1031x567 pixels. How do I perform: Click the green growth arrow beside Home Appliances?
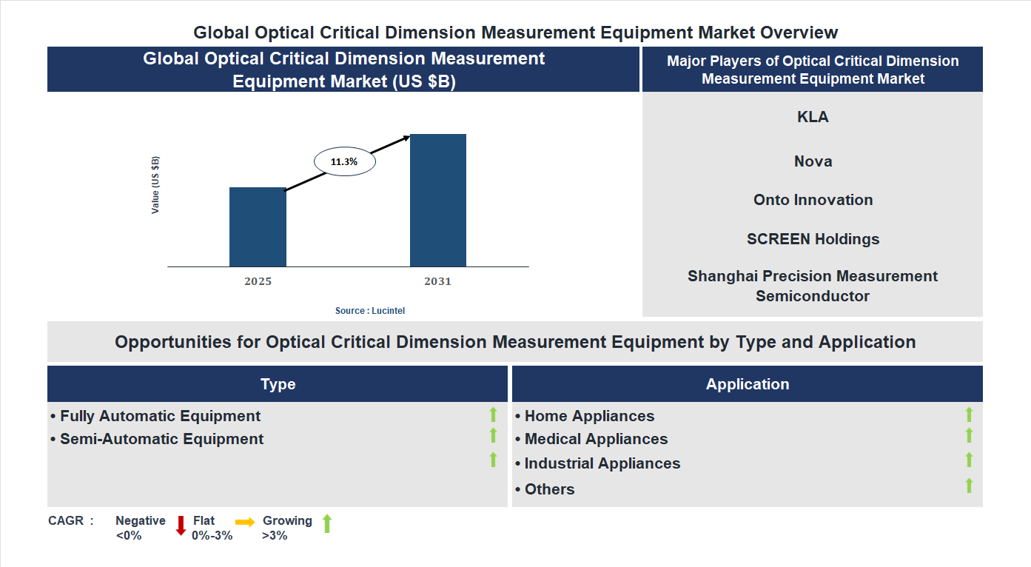970,415
